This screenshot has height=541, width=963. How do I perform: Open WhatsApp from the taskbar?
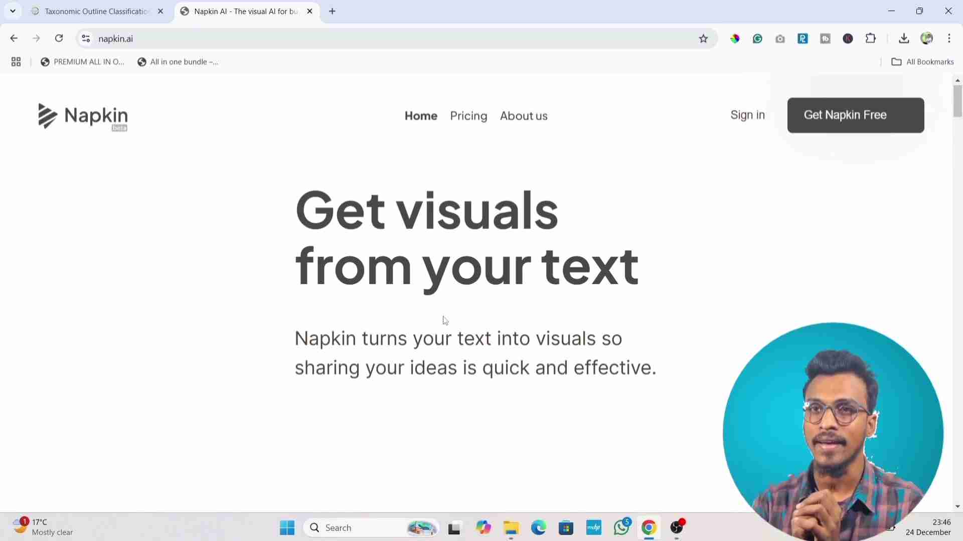coord(621,528)
